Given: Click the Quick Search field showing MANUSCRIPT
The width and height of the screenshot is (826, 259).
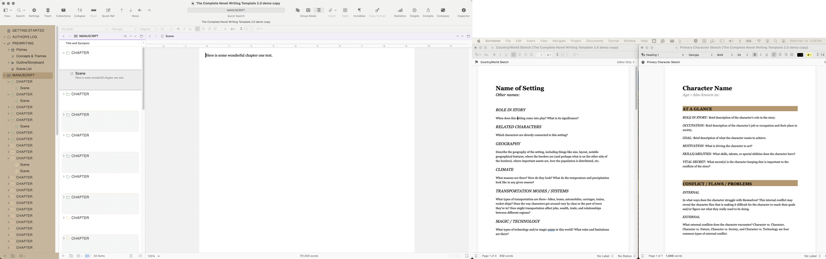Looking at the screenshot, I should coord(236,10).
